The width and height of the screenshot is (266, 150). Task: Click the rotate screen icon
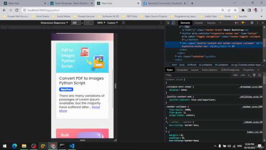[x=123, y=23]
